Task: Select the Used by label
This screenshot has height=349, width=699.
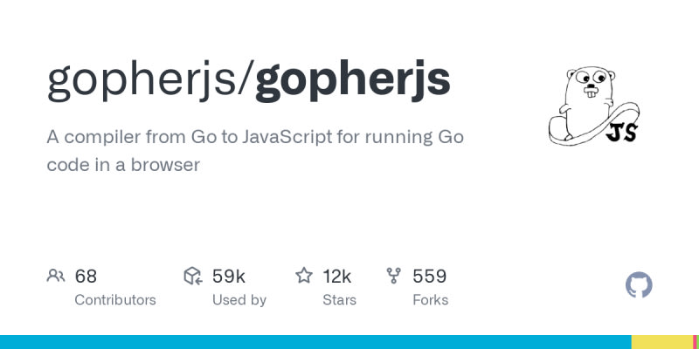Action: tap(239, 300)
